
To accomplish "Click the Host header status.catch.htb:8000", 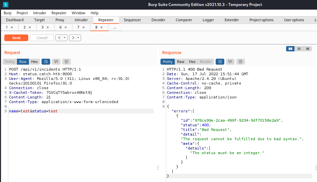I will [x=41, y=74].
